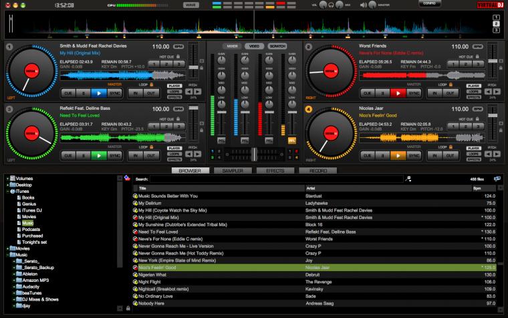Click the playlist icon at browser top right
The width and height of the screenshot is (508, 318).
click(x=497, y=179)
